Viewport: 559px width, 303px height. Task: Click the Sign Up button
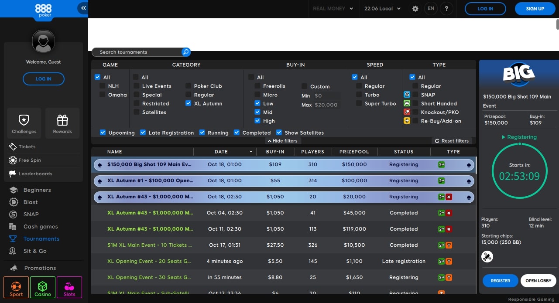point(535,9)
